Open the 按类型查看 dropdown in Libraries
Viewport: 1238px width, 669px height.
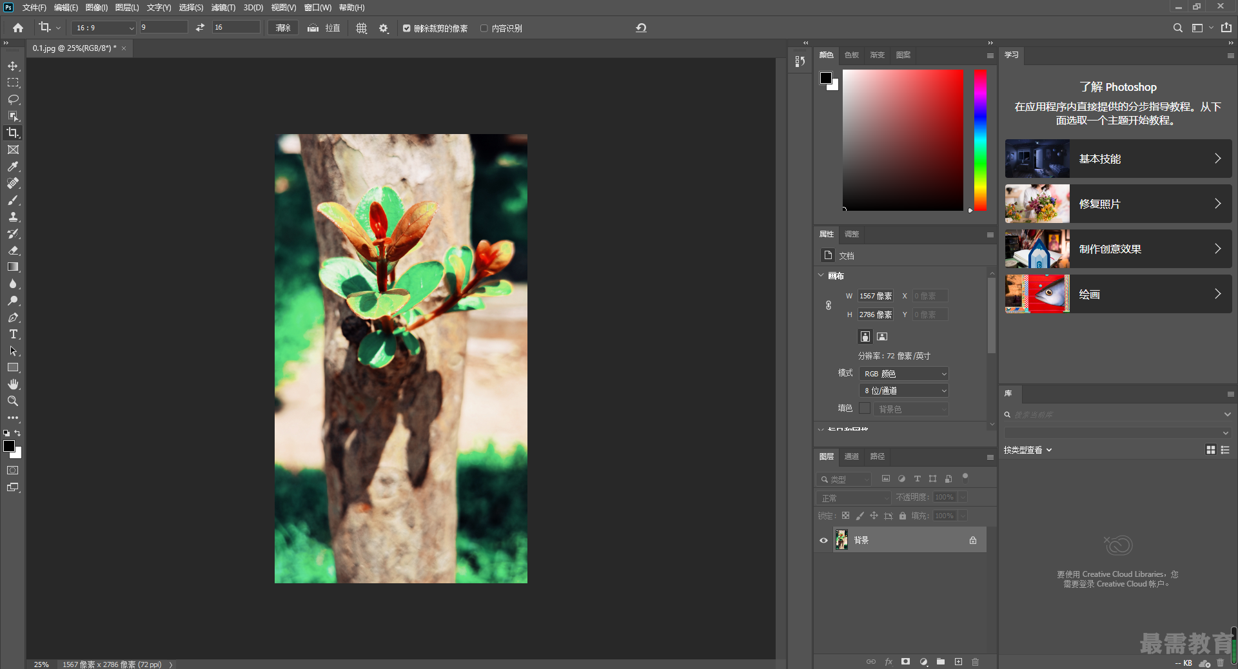[x=1028, y=450]
